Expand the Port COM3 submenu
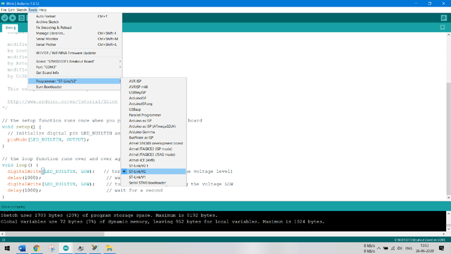The image size is (451, 254). 75,67
